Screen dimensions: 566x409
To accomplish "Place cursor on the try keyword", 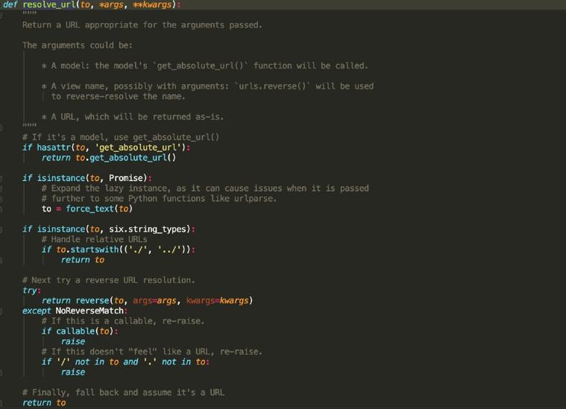I will (30, 291).
